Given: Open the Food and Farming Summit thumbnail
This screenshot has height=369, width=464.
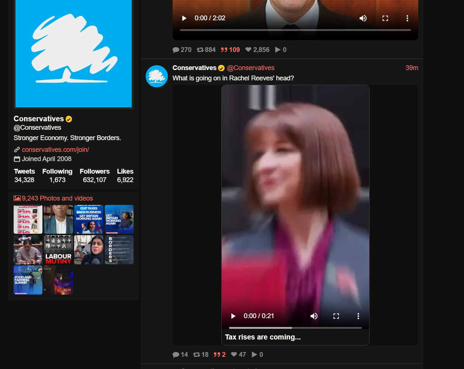Looking at the screenshot, I should (28, 280).
